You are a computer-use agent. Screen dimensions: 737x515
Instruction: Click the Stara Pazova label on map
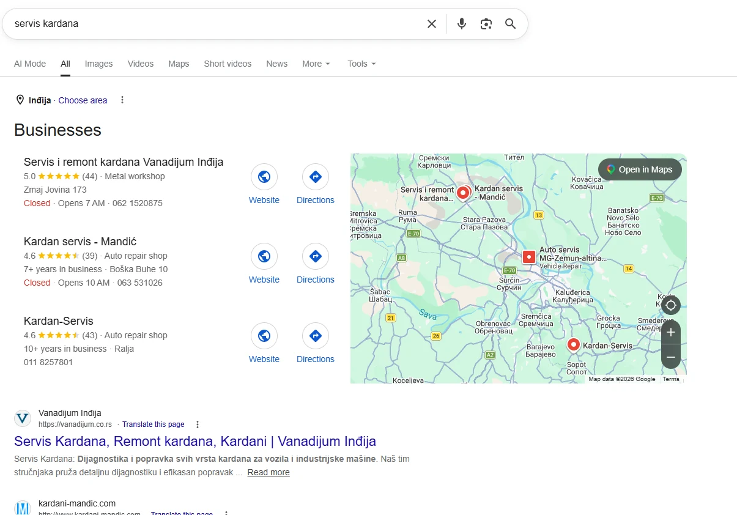pyautogui.click(x=484, y=223)
